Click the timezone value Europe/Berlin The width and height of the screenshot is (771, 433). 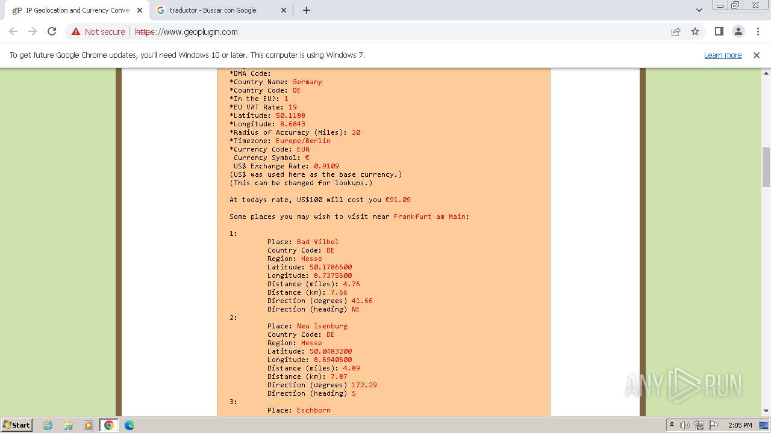point(303,141)
